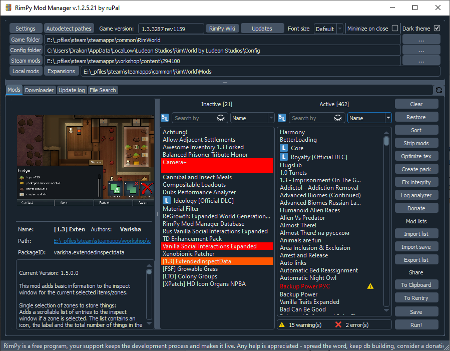The image size is (450, 351).
Task: Click Import list button
Action: click(416, 234)
